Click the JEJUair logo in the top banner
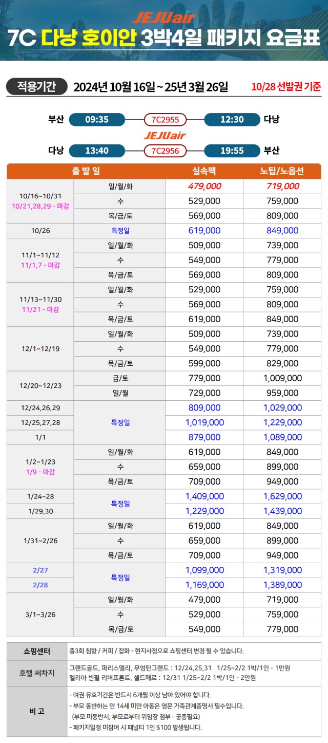 click(164, 17)
